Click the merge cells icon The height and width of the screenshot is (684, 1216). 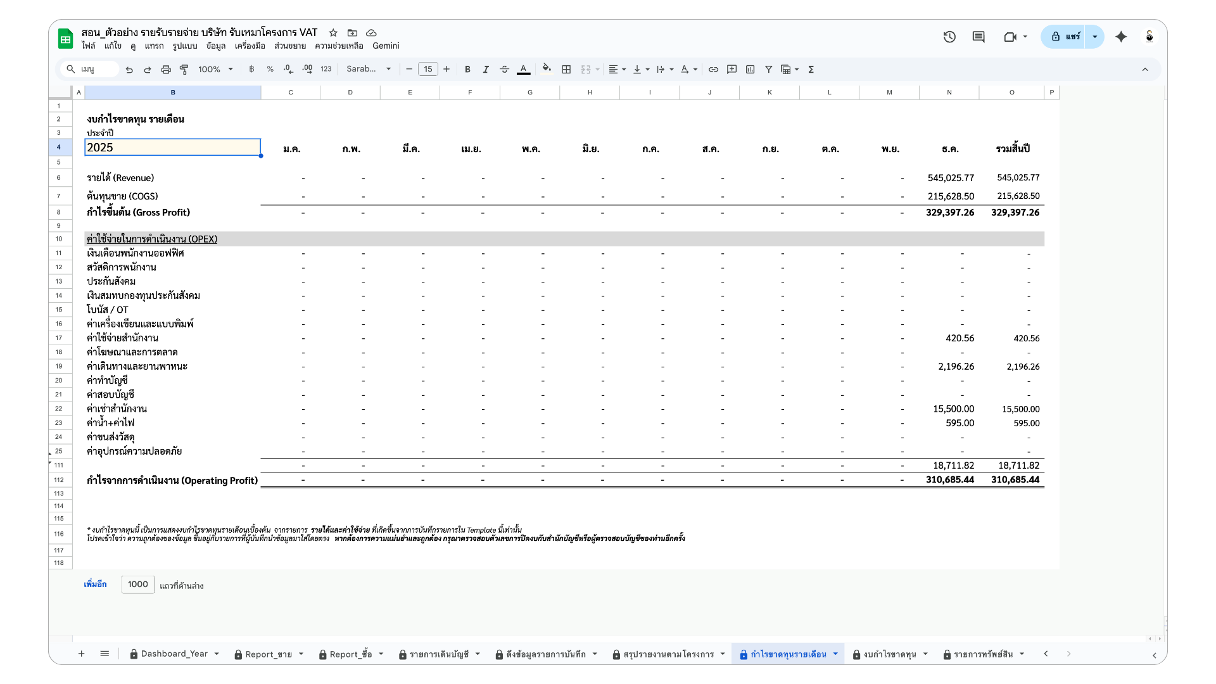(586, 70)
